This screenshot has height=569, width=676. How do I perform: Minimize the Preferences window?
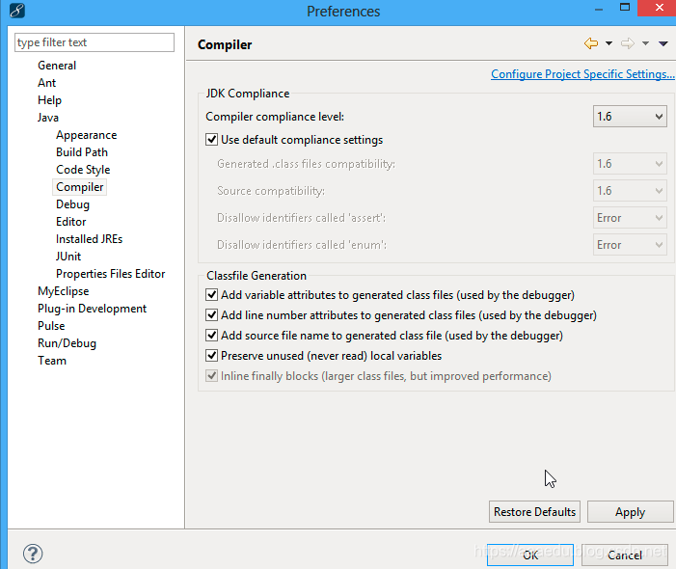point(599,9)
